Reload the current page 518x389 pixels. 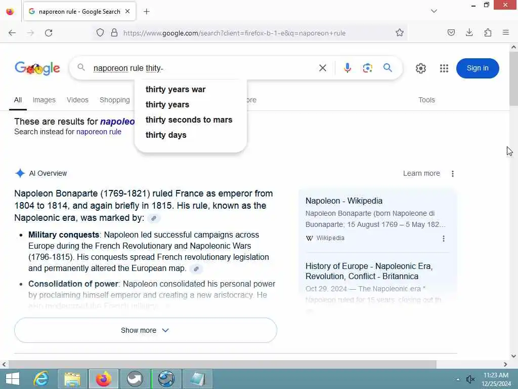(x=49, y=33)
